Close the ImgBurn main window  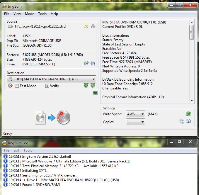(x=190, y=5)
